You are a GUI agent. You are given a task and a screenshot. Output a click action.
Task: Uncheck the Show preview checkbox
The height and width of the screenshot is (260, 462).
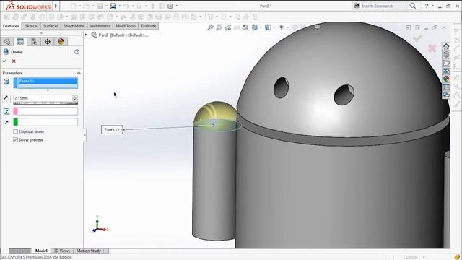coord(16,139)
